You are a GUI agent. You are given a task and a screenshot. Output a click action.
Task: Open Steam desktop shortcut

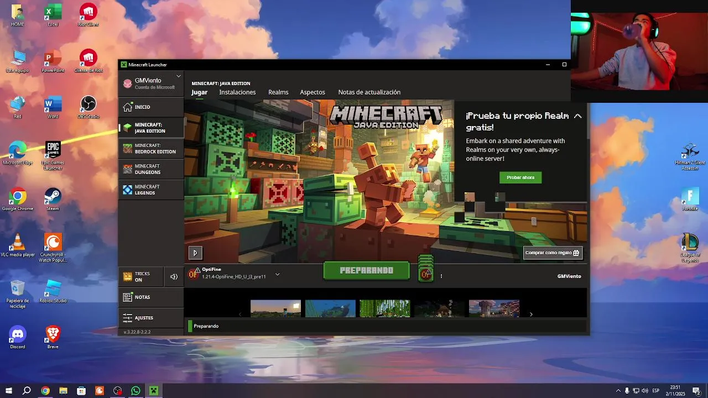click(x=53, y=200)
